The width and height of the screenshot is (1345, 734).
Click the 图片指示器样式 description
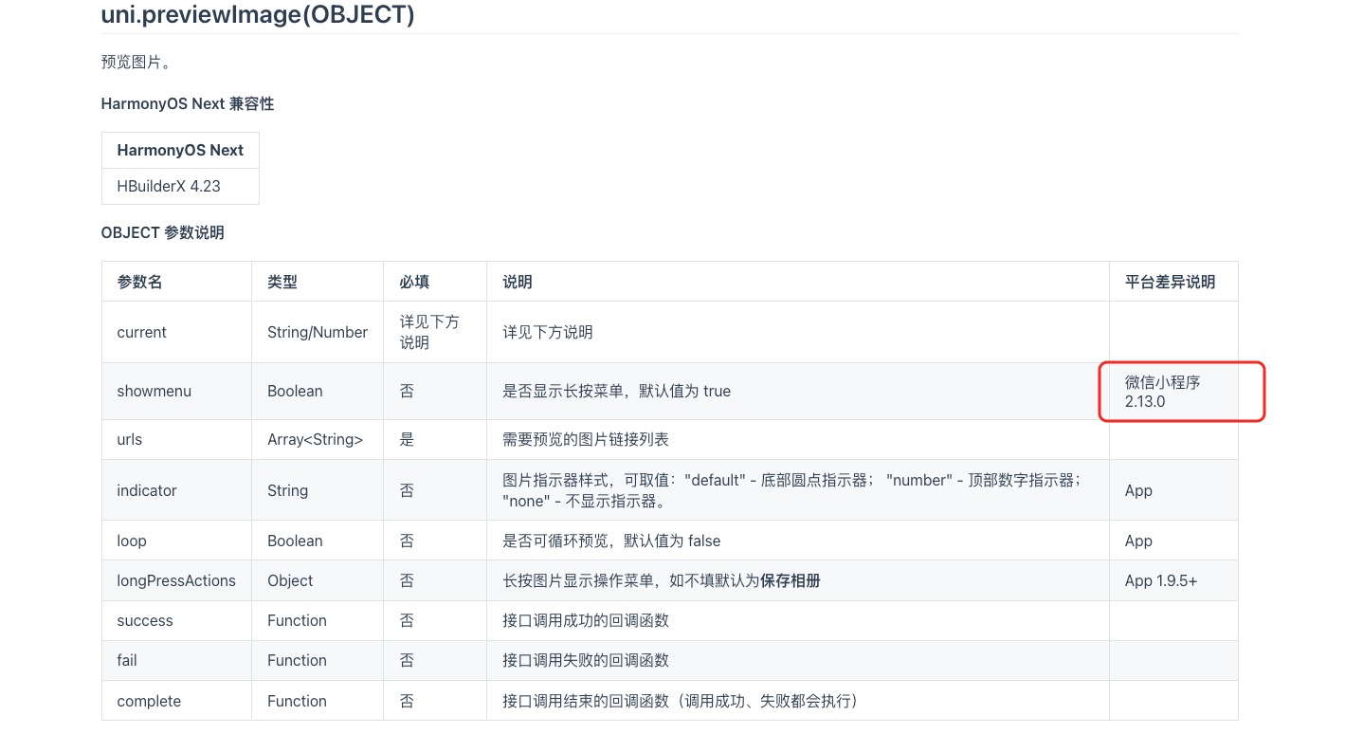(x=791, y=490)
